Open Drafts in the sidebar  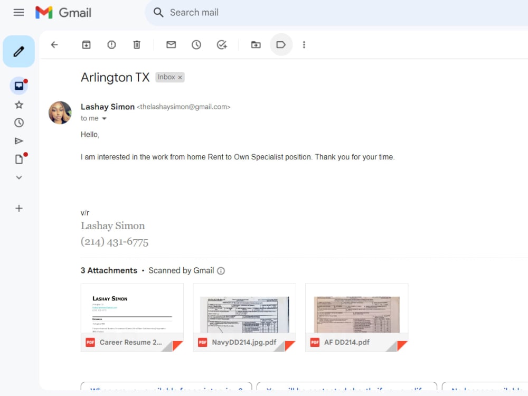click(19, 159)
